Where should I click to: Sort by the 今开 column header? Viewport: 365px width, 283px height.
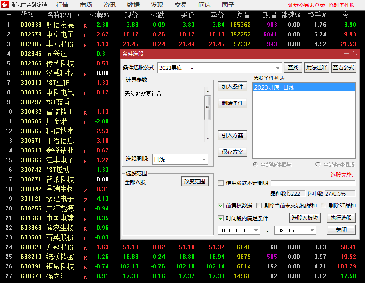click(349, 15)
